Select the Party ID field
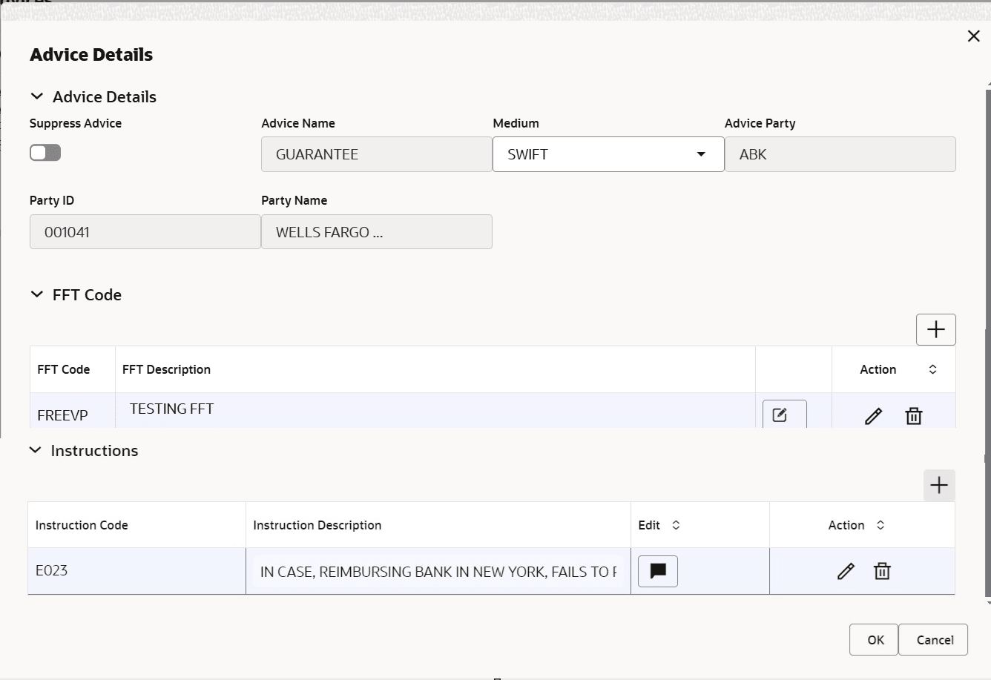991x680 pixels. tap(145, 231)
